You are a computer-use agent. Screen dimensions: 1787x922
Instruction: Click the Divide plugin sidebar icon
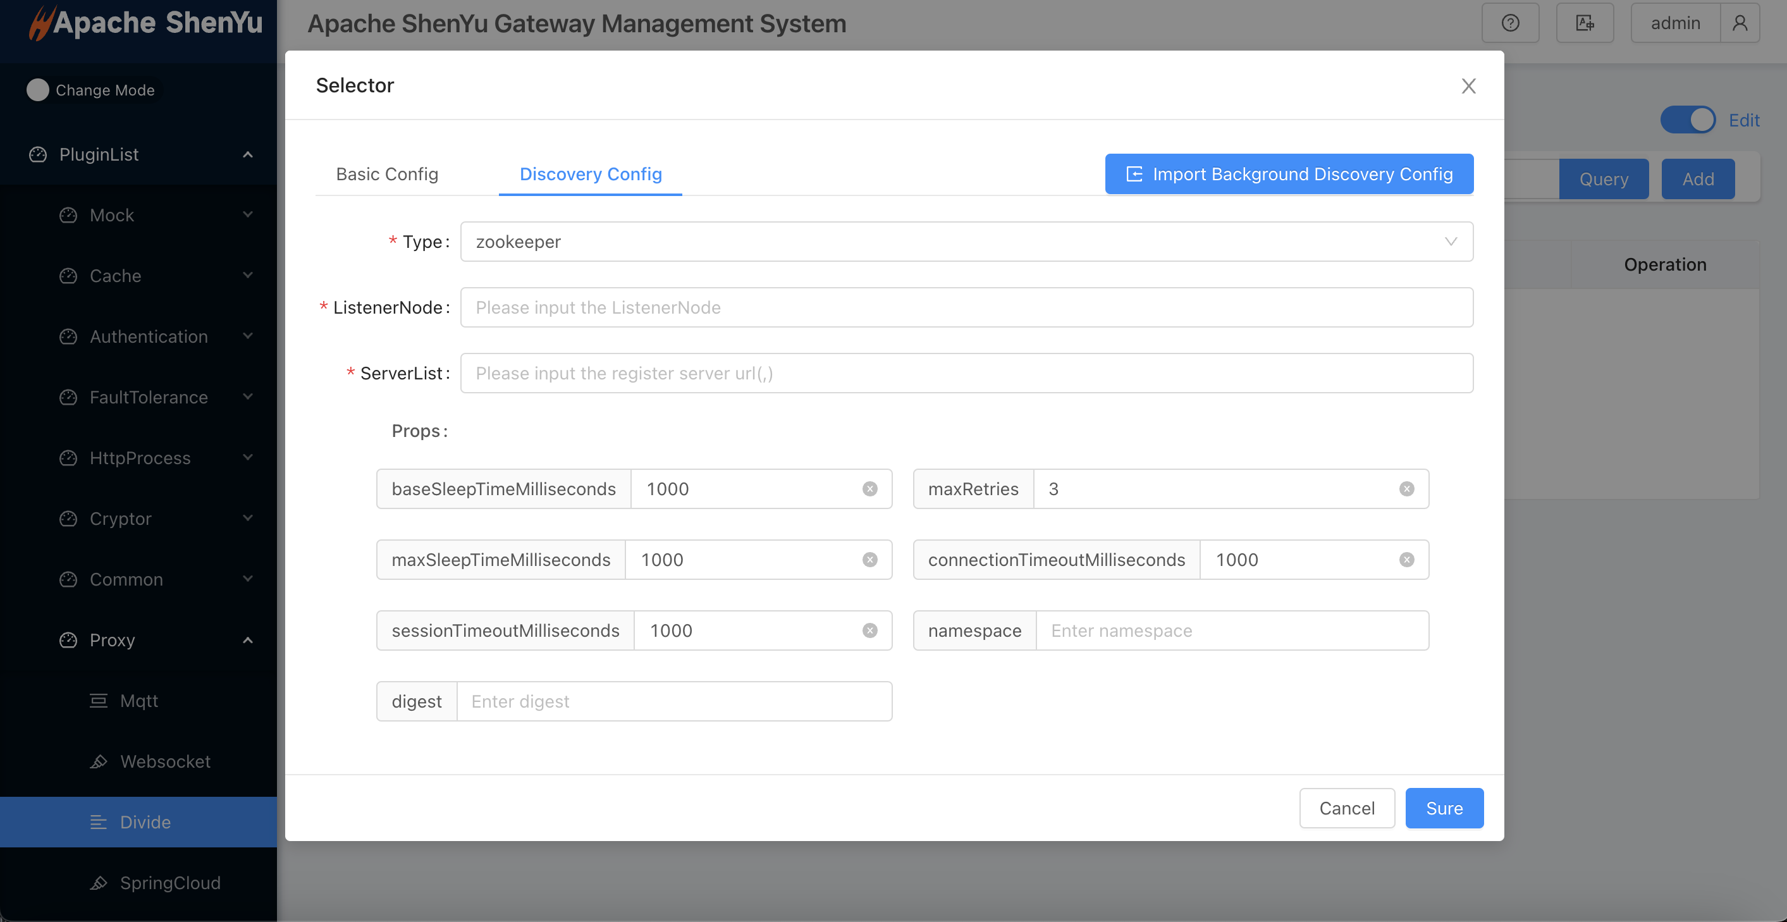pos(97,820)
